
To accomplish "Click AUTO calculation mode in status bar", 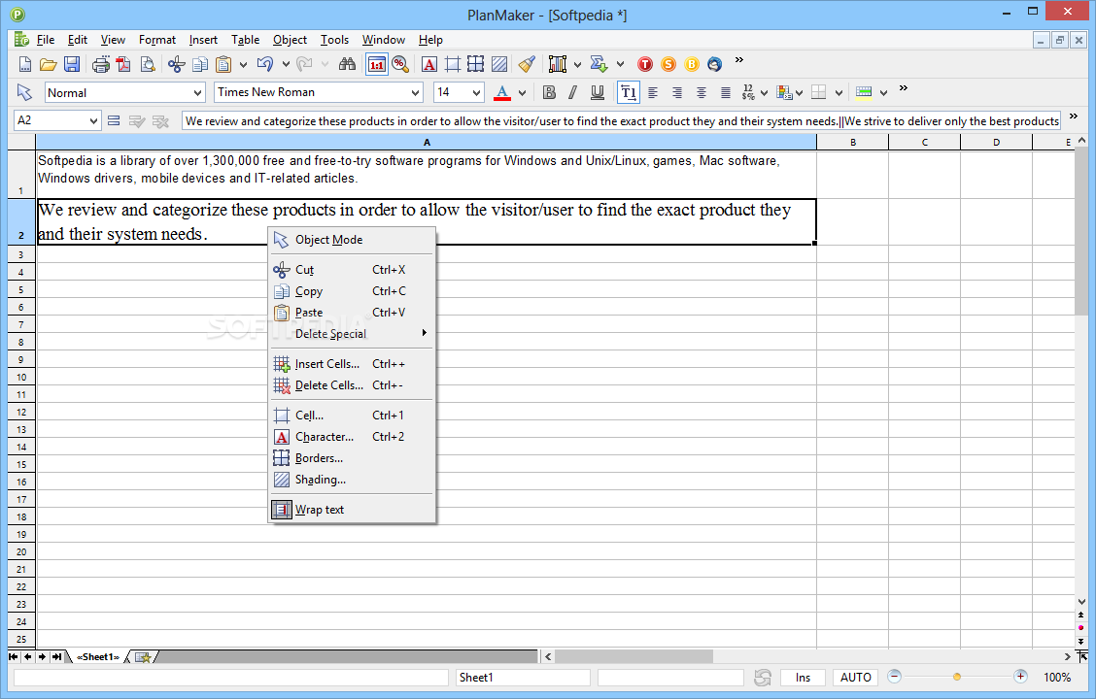I will pyautogui.click(x=856, y=678).
